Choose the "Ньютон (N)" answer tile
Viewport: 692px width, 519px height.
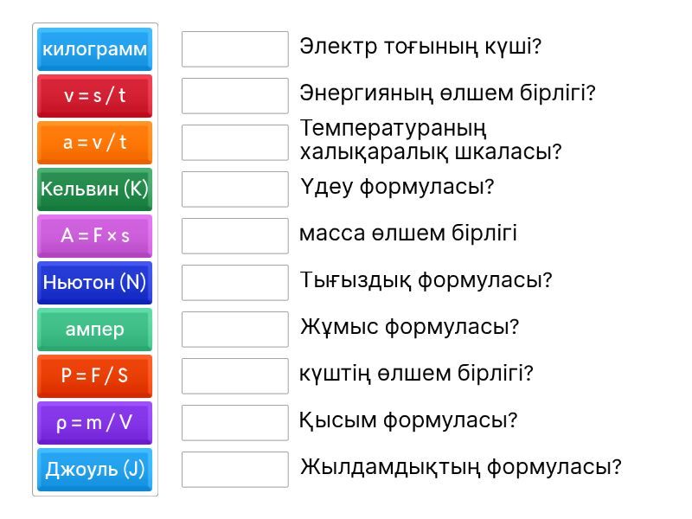[x=95, y=283]
